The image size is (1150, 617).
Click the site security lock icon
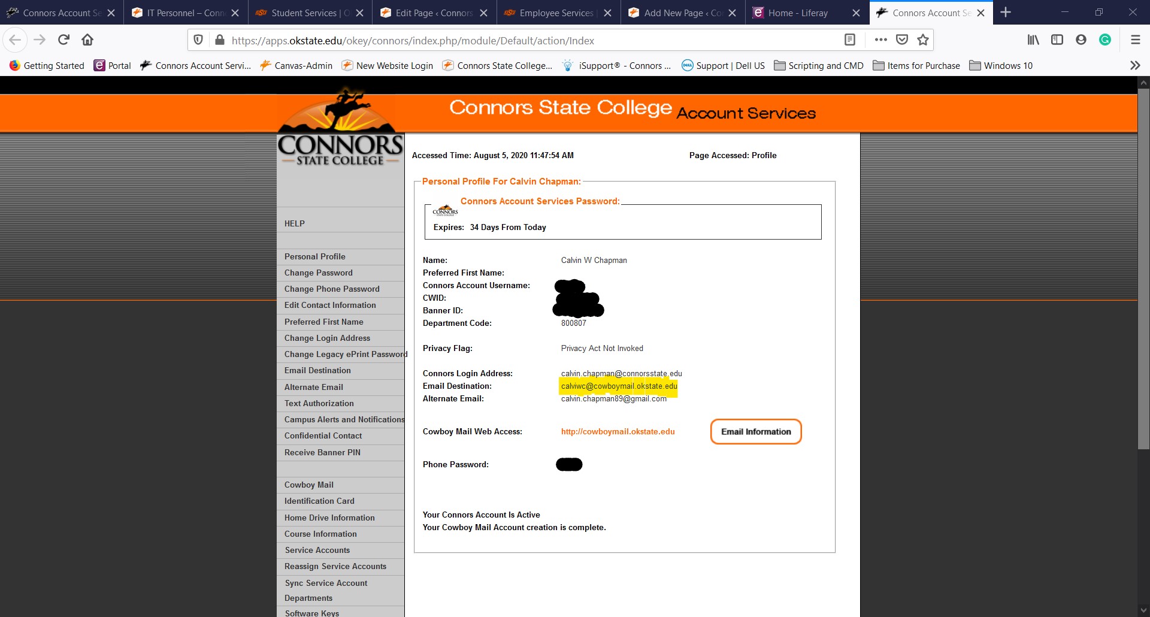click(x=220, y=40)
